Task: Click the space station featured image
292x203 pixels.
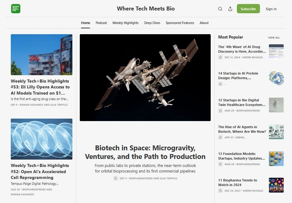Action: click(145, 78)
